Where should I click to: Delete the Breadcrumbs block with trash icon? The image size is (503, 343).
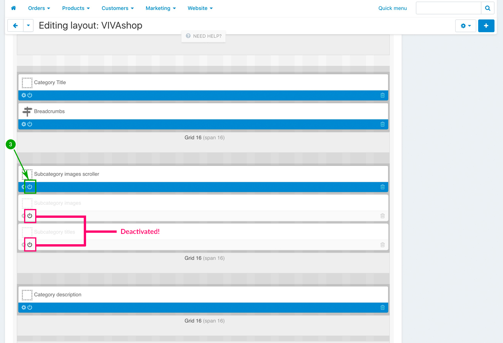click(x=383, y=124)
